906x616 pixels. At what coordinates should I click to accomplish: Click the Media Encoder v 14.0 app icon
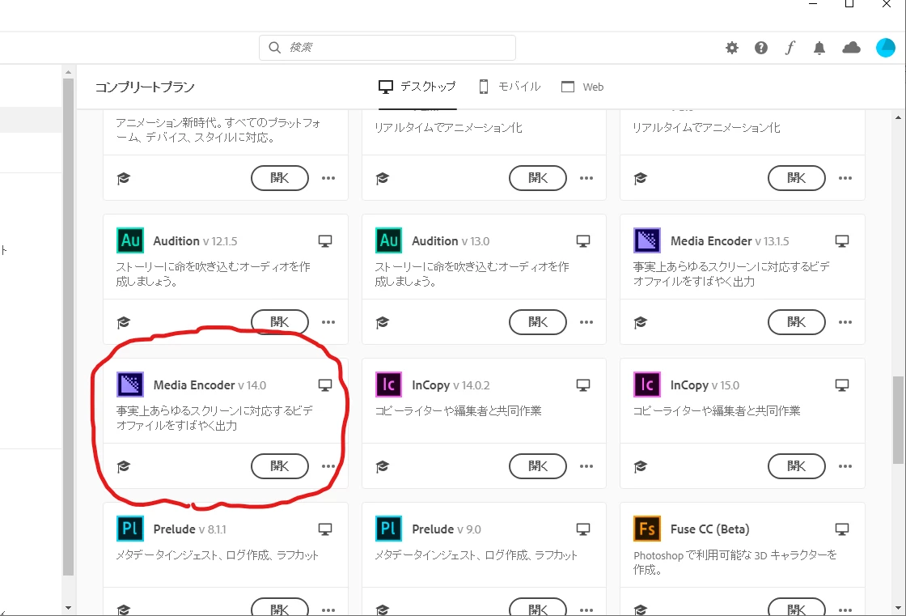coord(130,384)
